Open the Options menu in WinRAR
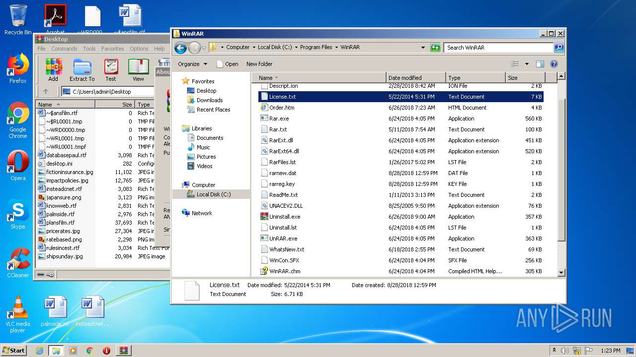636x357 pixels. click(139, 49)
